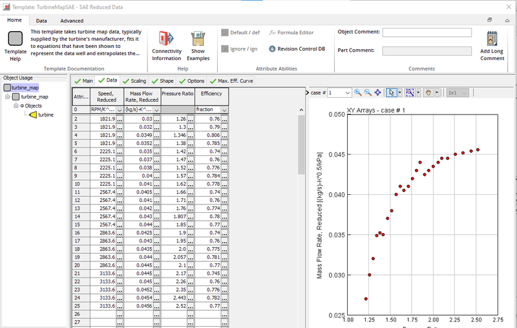Viewport: 517px width, 328px height.
Task: Open the Shape tab
Action: click(x=163, y=81)
